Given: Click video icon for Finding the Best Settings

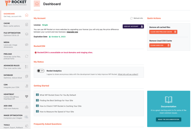Looking at the screenshot, I should [x=37, y=100].
